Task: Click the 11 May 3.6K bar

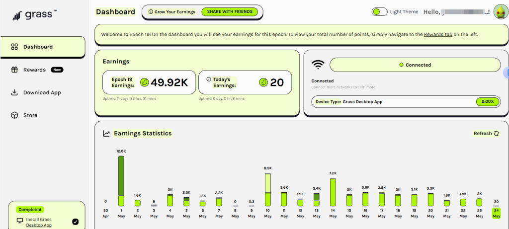Action: [x=284, y=199]
